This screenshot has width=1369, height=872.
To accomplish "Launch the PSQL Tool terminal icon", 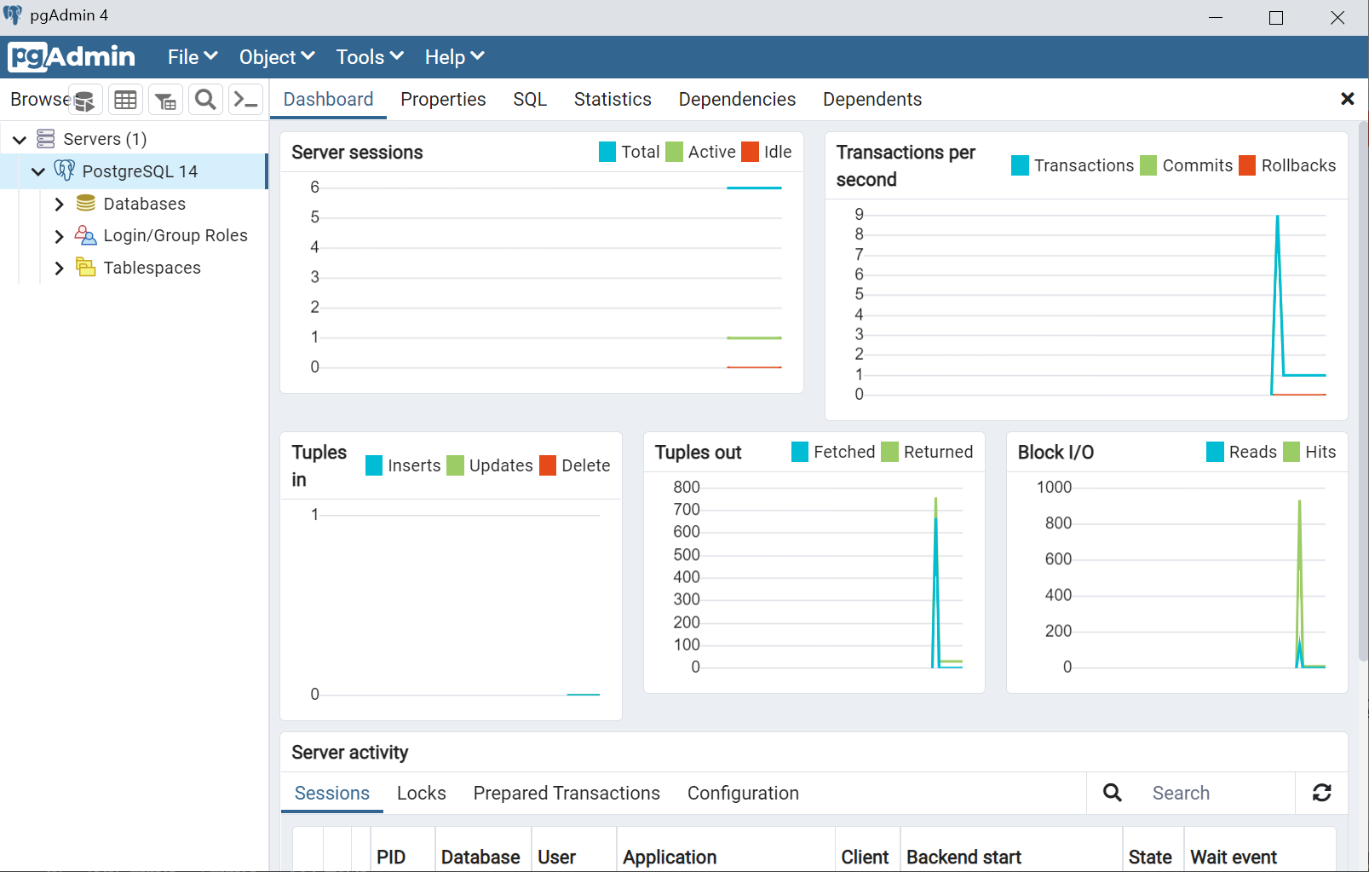I will click(x=245, y=100).
